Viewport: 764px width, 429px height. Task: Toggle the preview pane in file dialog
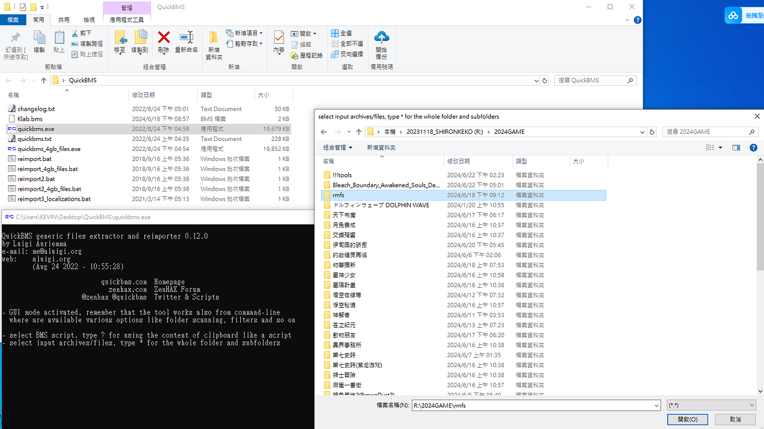point(736,148)
